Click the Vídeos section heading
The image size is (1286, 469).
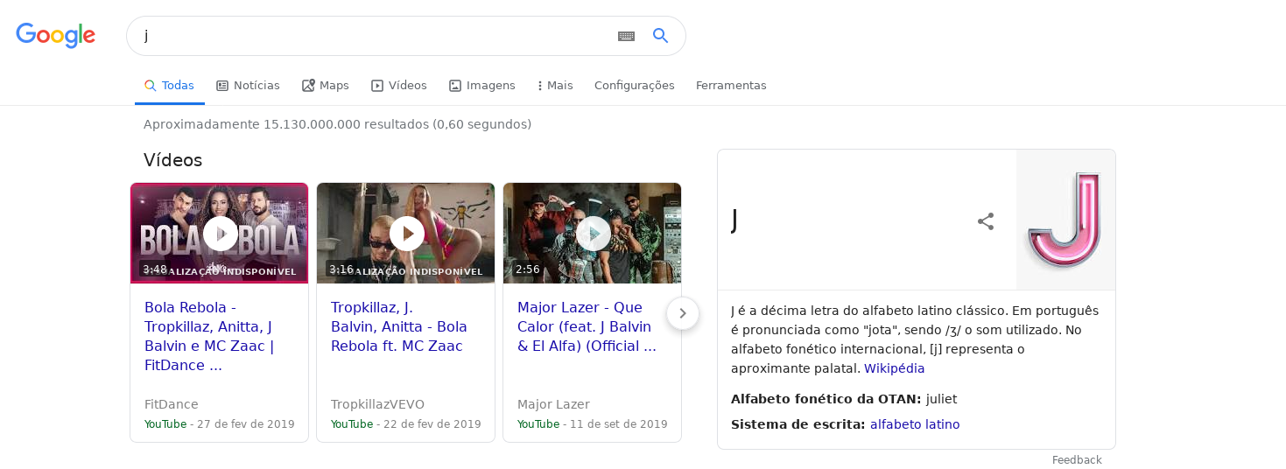[x=172, y=160]
